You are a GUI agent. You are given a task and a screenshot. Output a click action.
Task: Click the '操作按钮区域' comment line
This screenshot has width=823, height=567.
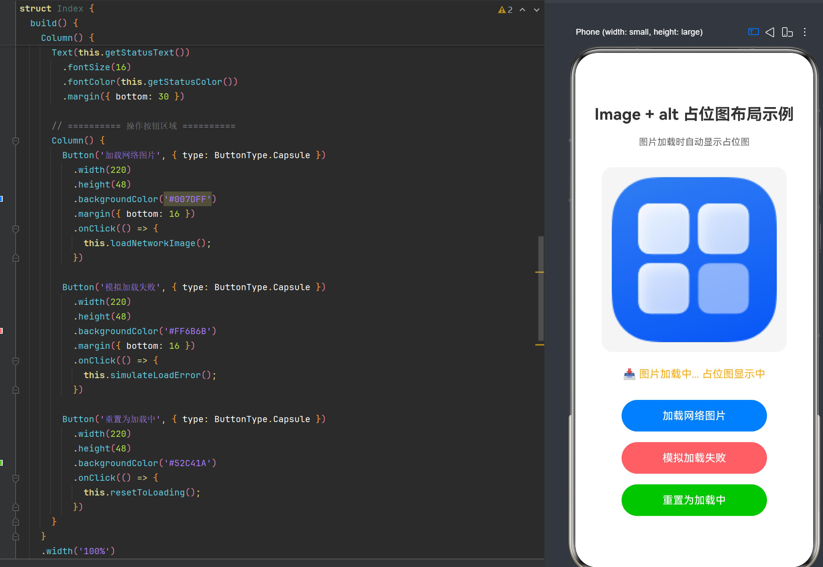[144, 126]
